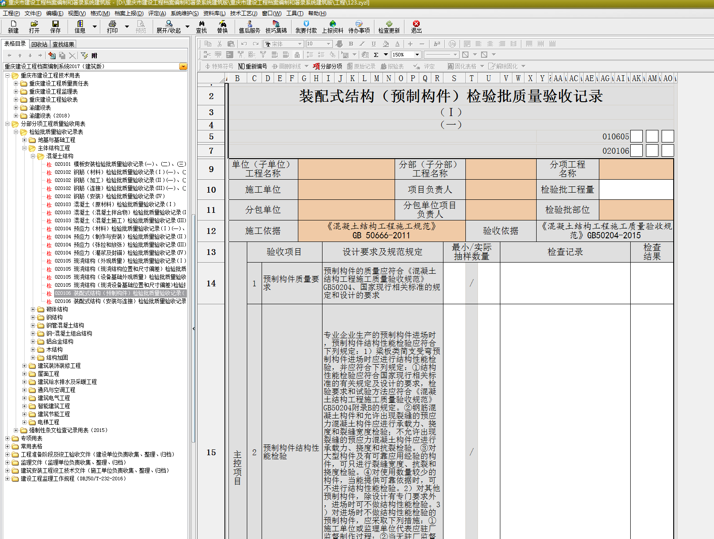Click the NO重新编号 button
714x539 pixels.
(253, 66)
